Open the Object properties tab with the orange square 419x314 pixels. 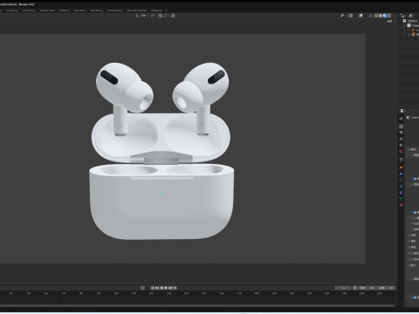[401, 167]
